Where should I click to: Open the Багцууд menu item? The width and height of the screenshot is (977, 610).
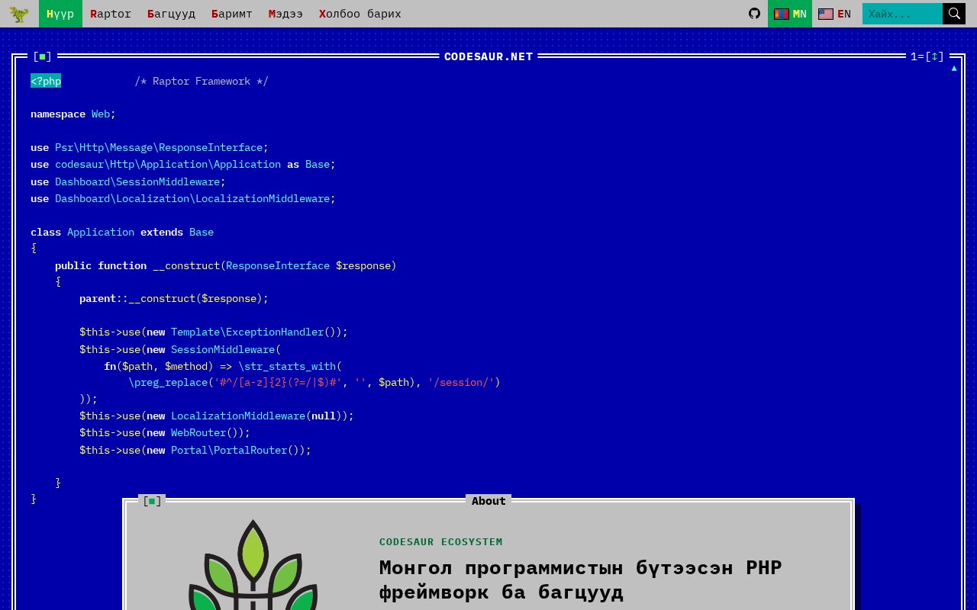171,14
